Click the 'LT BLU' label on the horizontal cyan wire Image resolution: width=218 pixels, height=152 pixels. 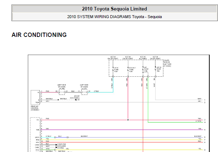pyautogui.click(x=96, y=91)
